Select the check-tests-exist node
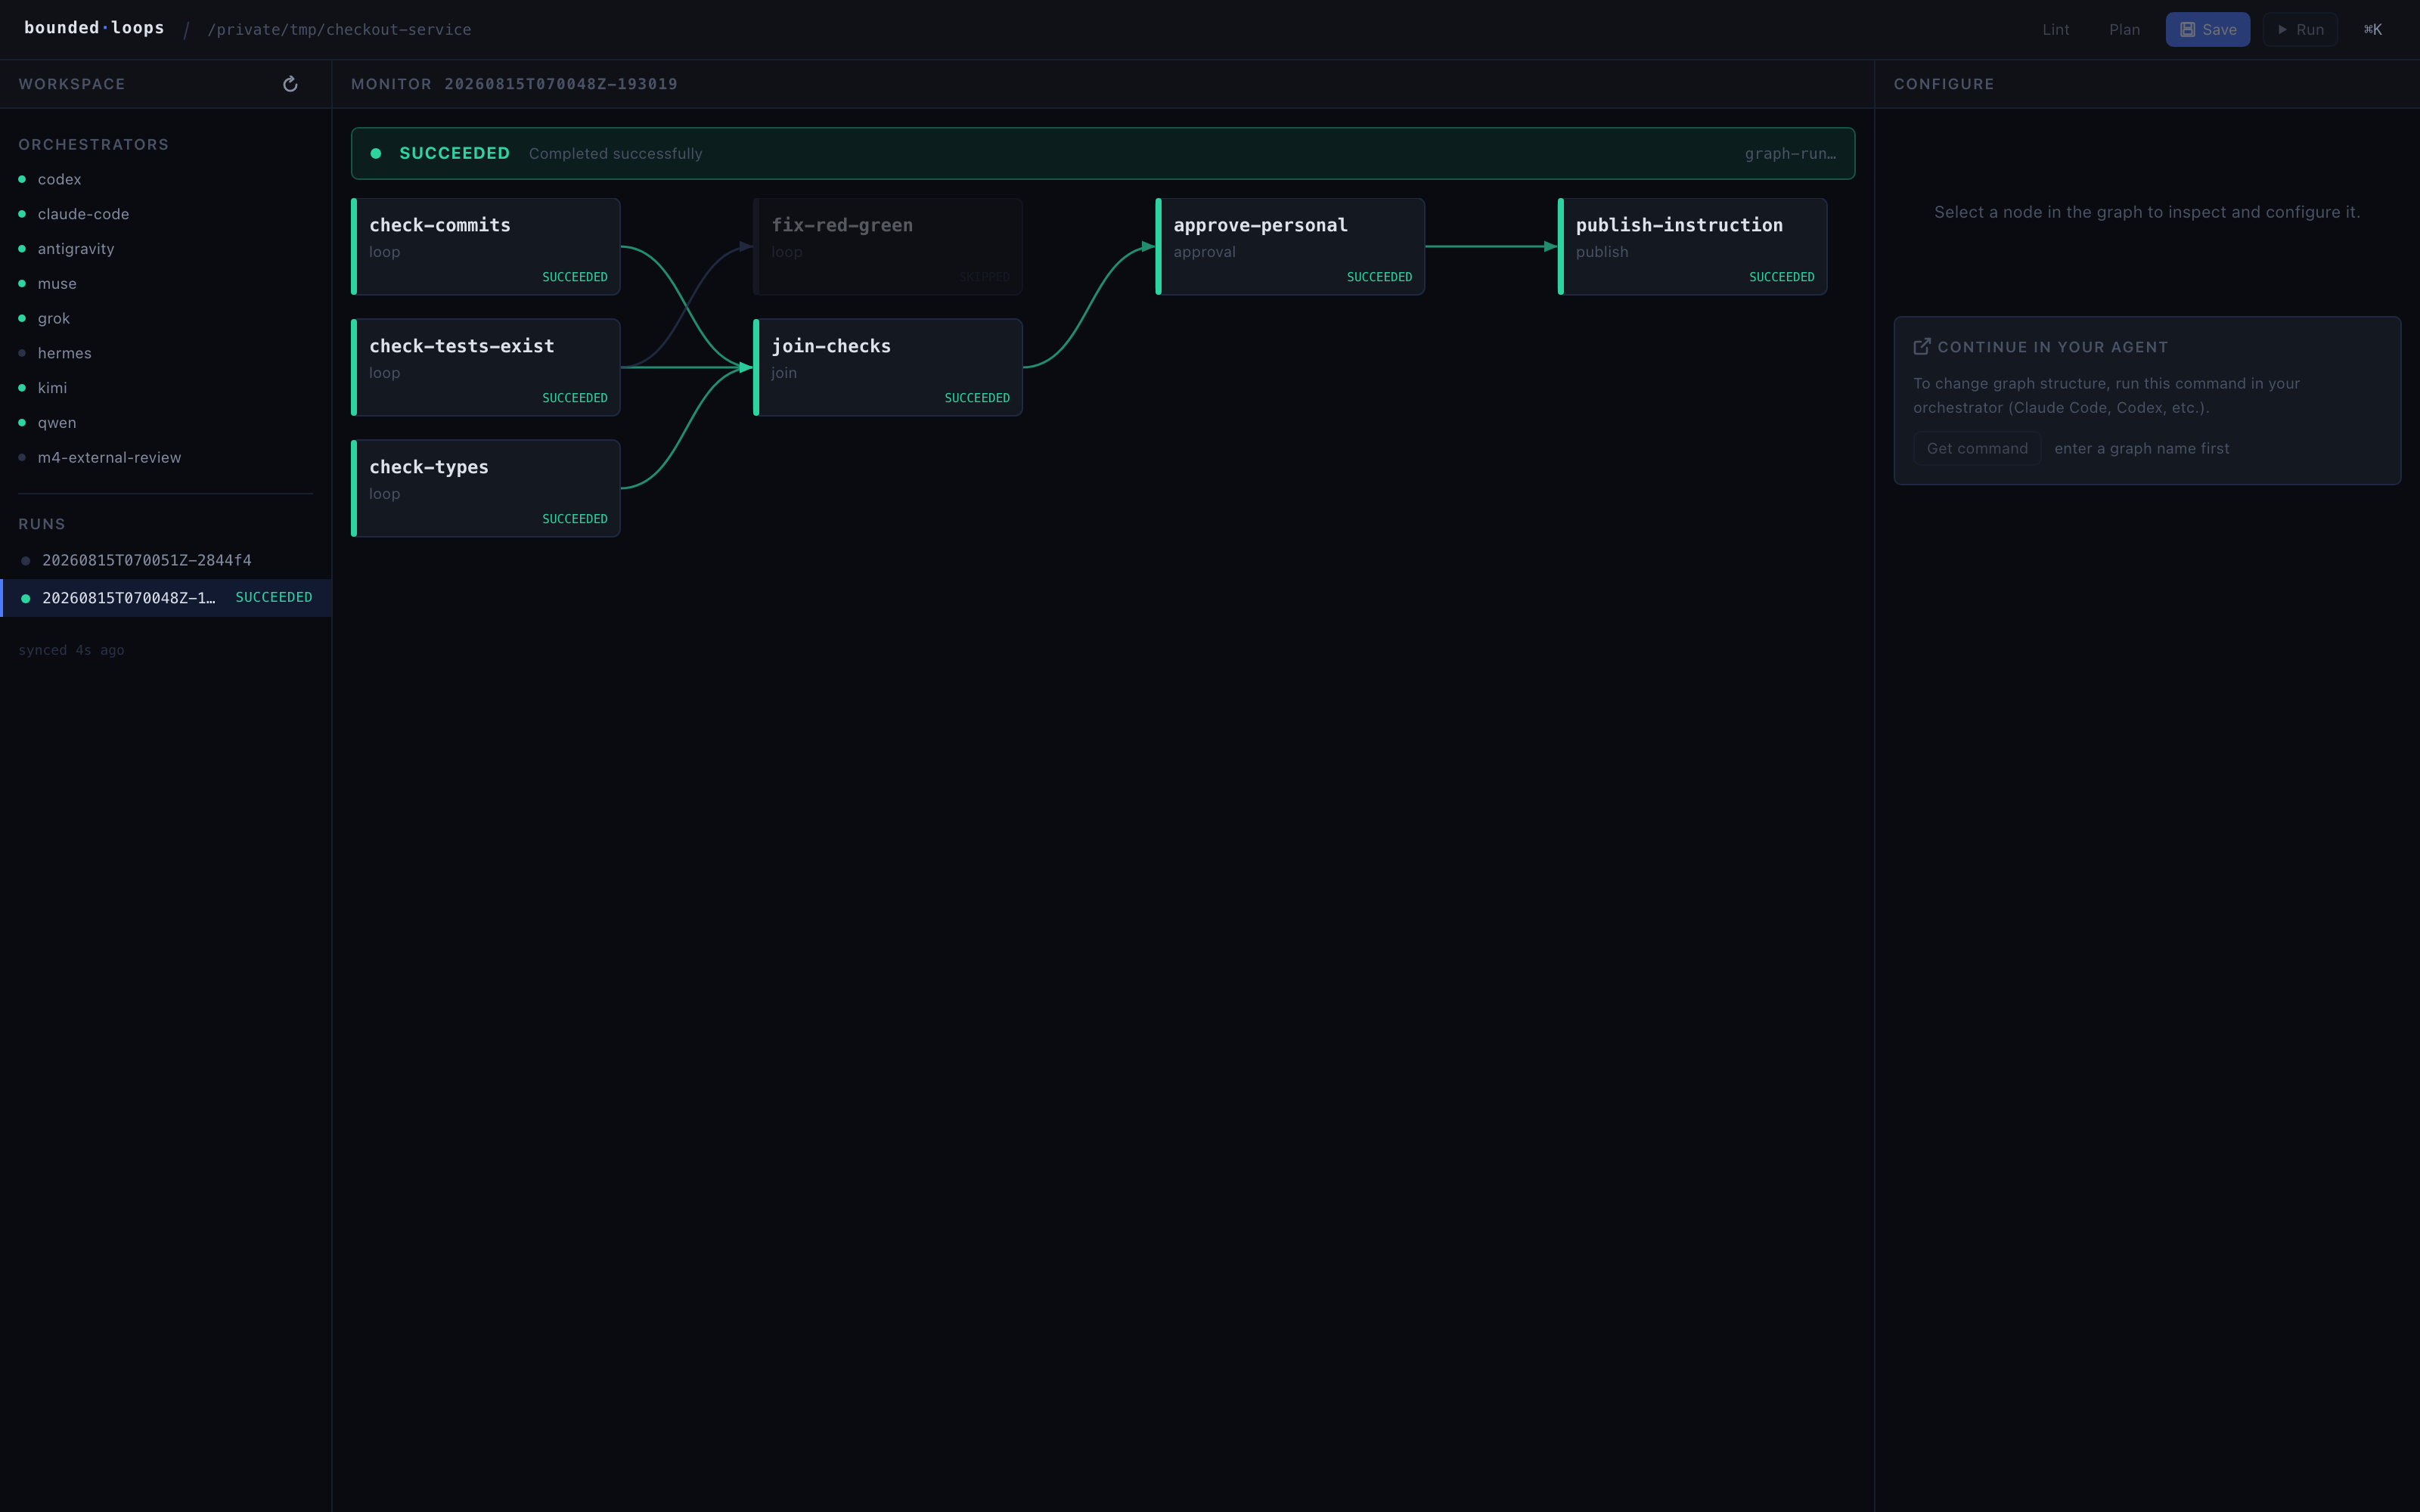 (486, 368)
